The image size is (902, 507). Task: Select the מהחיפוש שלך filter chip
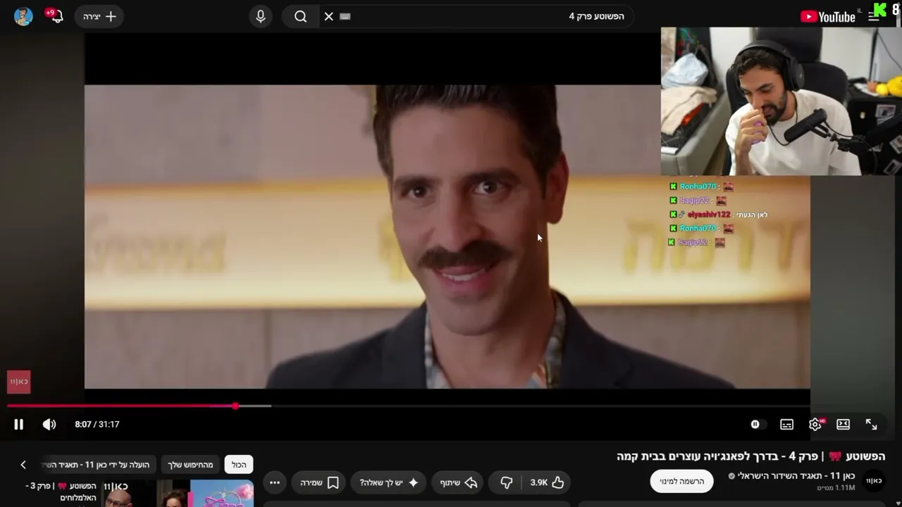[x=190, y=465]
